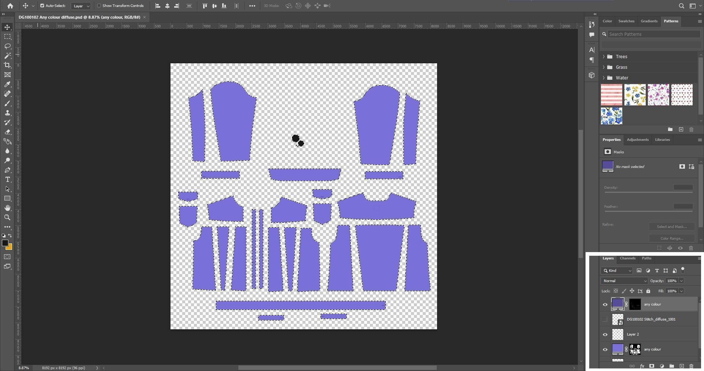Select the Pen tool

pos(7,170)
